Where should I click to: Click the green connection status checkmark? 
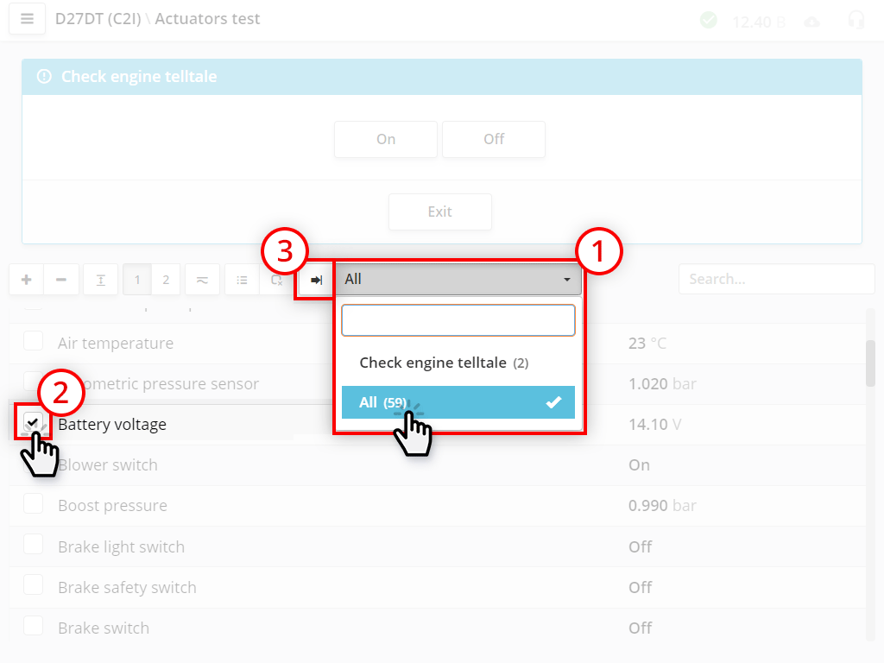pyautogui.click(x=709, y=20)
